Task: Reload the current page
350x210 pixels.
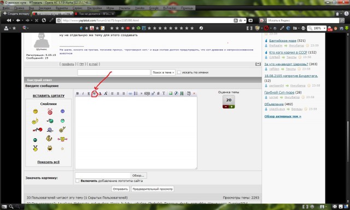Action: [x=44, y=20]
